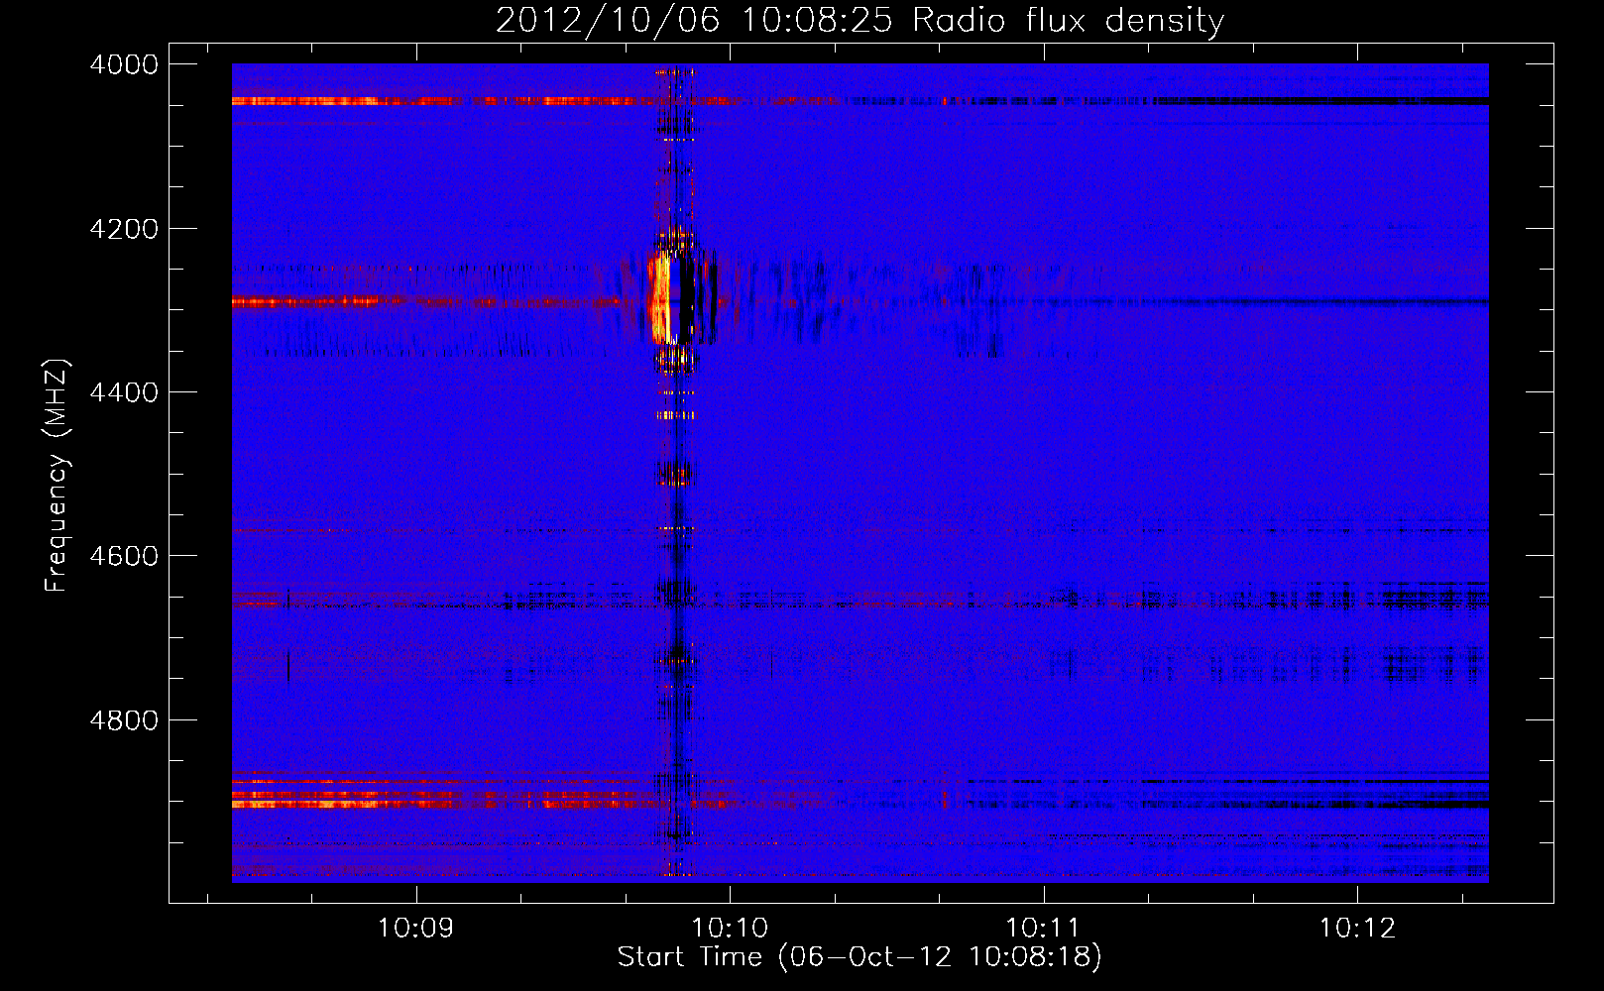Click the "Frequency (MHZ)" axis label
The width and height of the screenshot is (1604, 991).
point(57,476)
